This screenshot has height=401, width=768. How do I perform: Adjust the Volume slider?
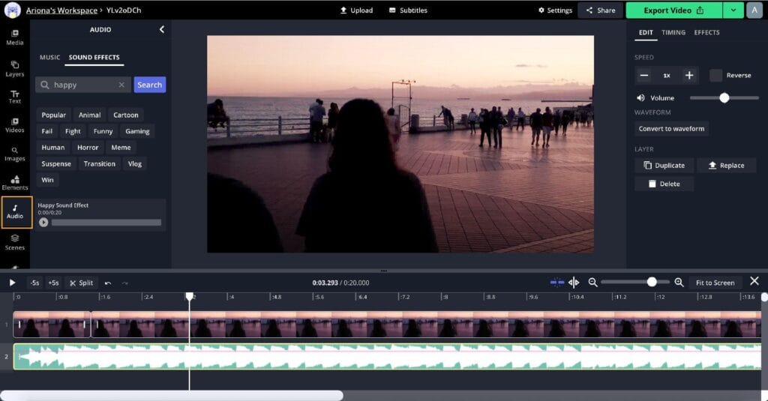click(x=724, y=98)
